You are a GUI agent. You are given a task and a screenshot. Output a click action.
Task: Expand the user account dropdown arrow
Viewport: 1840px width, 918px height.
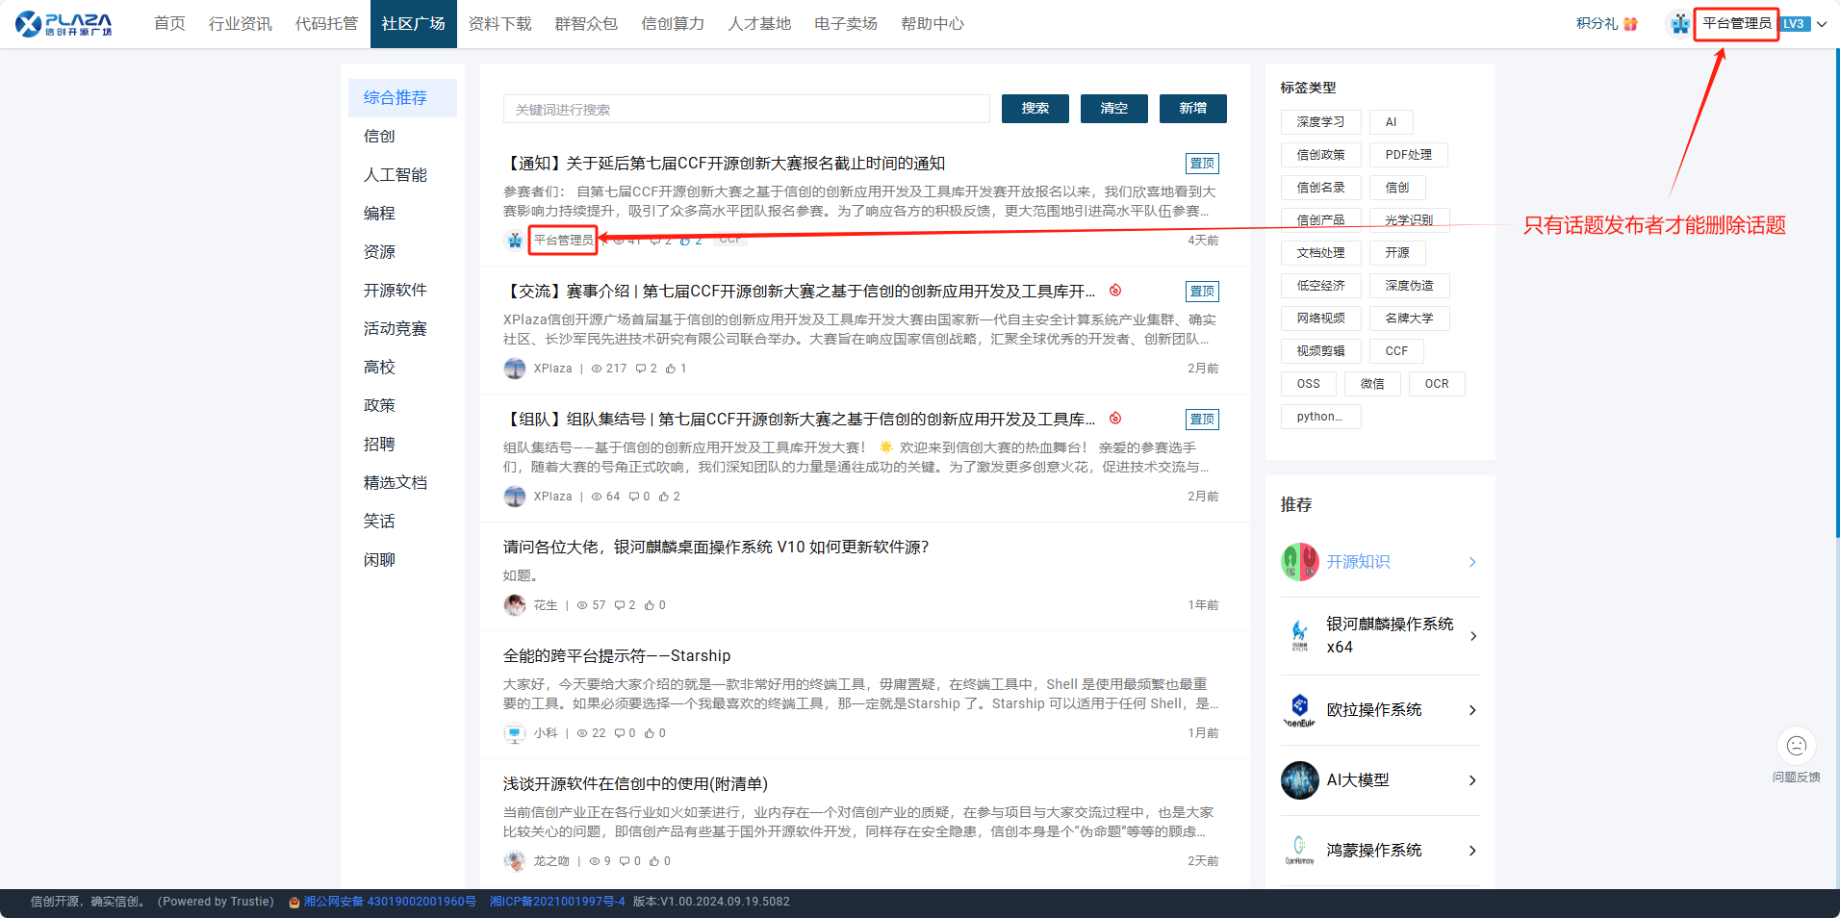[x=1822, y=24]
